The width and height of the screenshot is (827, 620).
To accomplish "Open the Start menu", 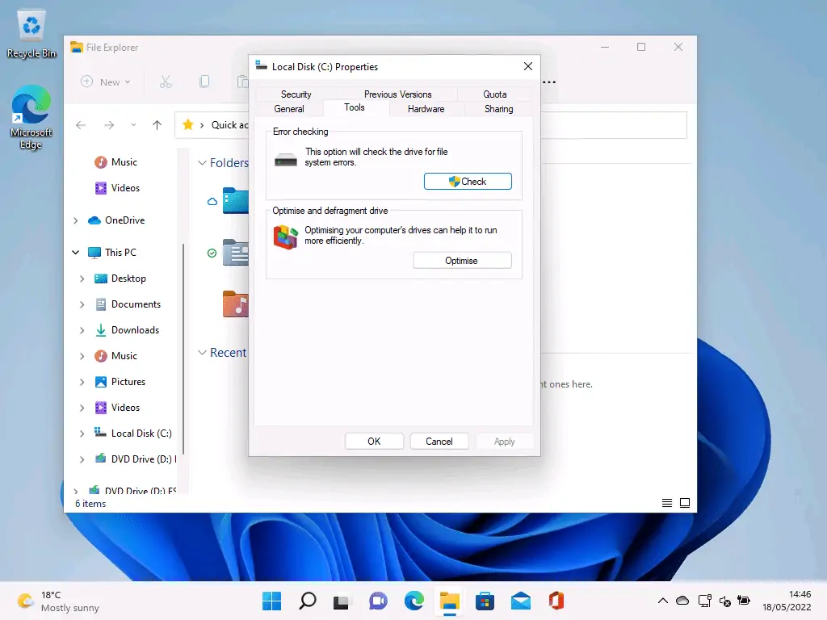I will [271, 601].
